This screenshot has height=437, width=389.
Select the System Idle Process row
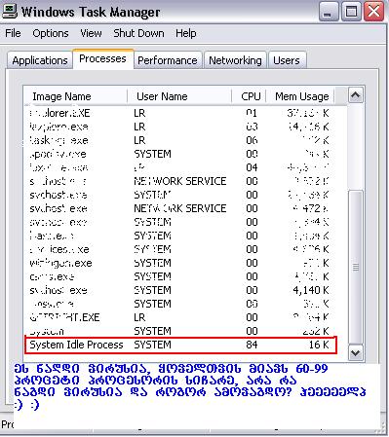click(x=181, y=345)
